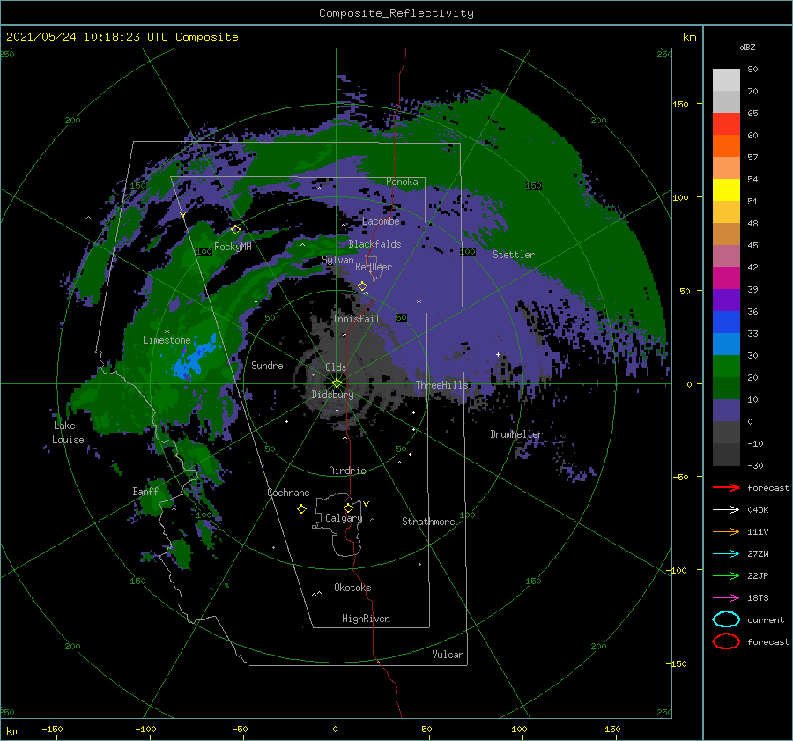This screenshot has width=793, height=741.
Task: Click the yellow 54 dBZ color swatch
Action: coord(726,189)
